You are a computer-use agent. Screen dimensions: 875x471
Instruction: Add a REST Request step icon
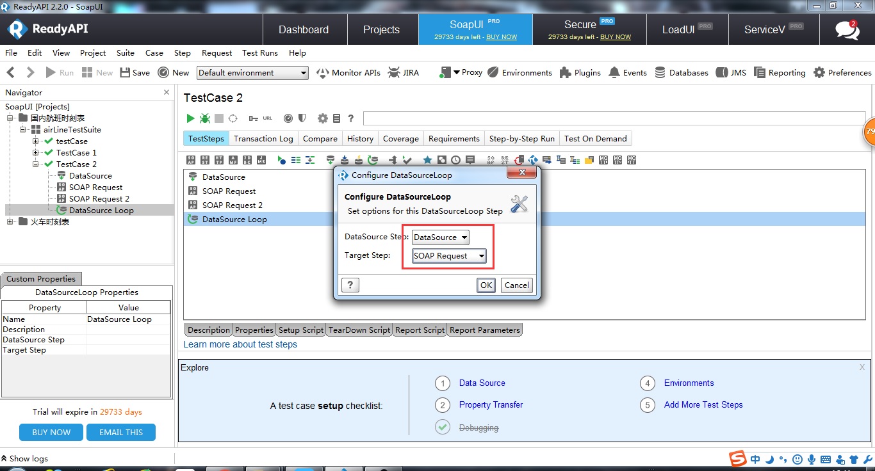coord(205,160)
